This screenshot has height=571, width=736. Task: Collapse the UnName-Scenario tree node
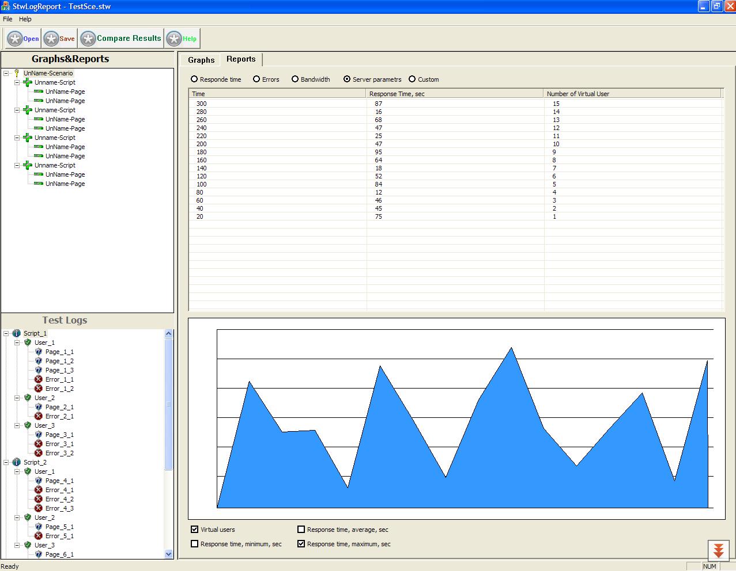point(6,73)
